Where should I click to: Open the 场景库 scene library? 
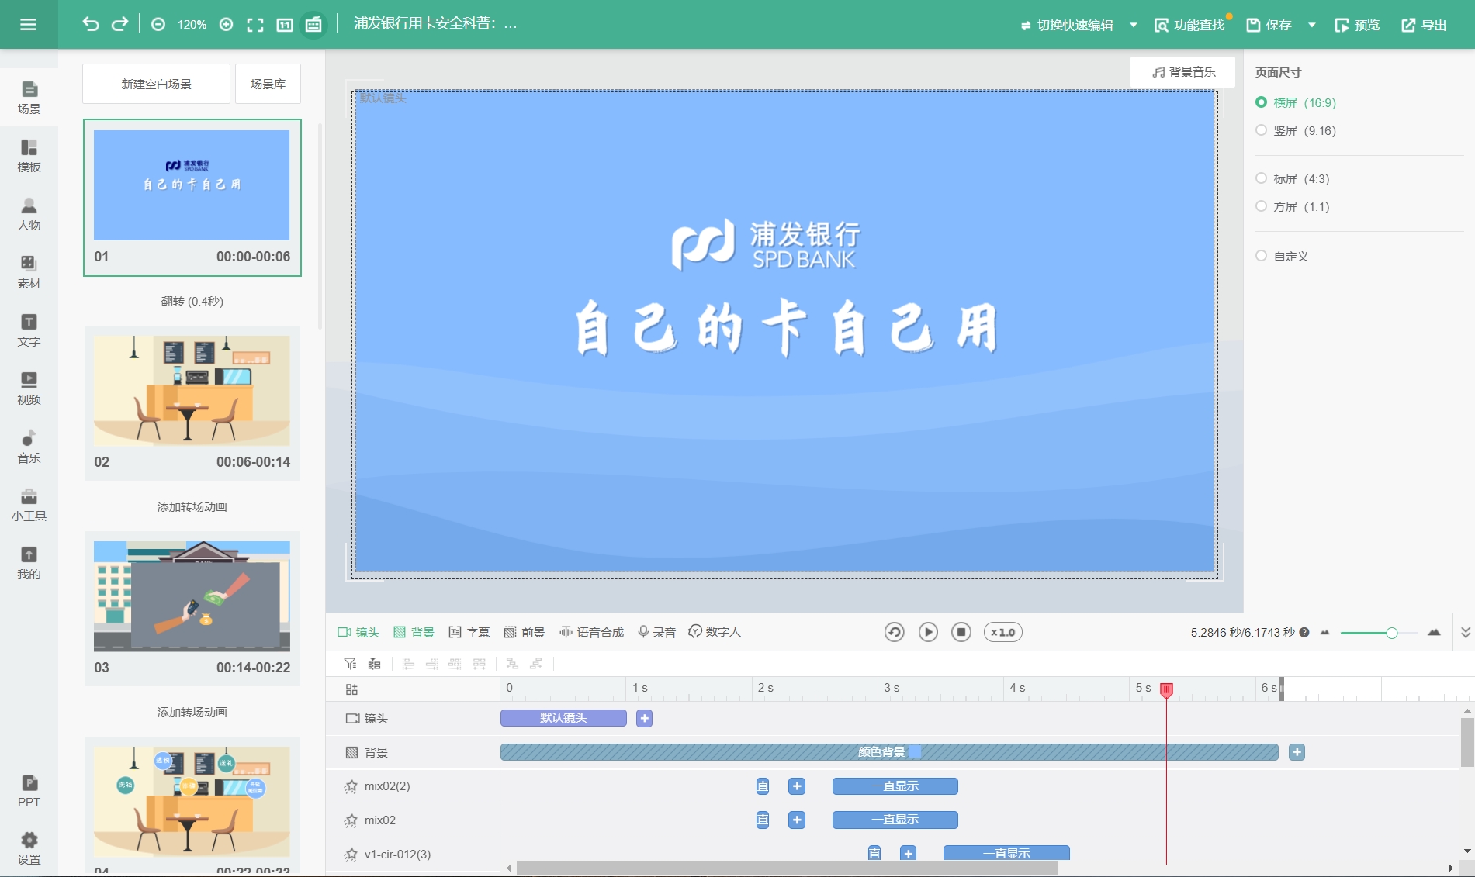[x=268, y=84]
